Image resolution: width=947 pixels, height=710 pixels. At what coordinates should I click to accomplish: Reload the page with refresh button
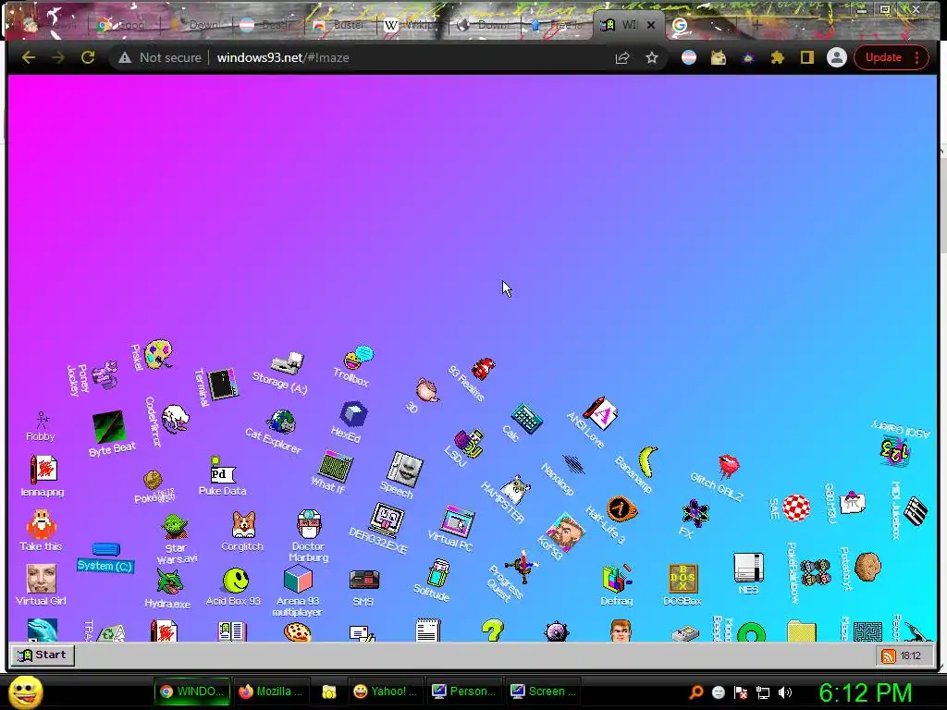[x=88, y=57]
